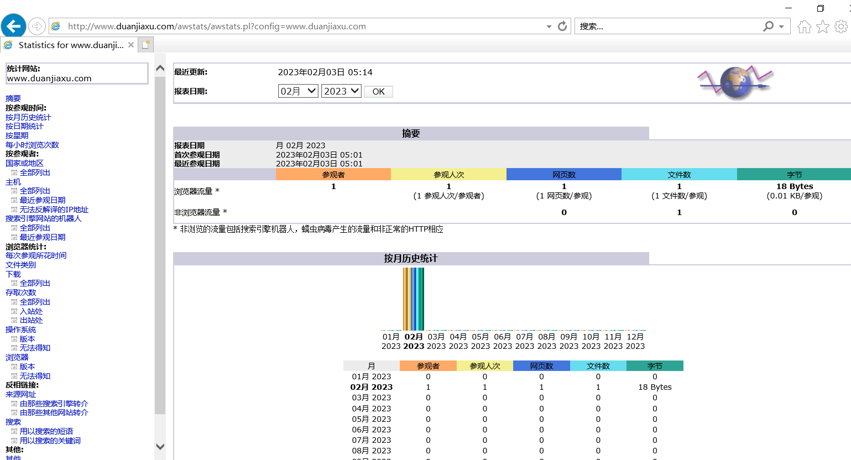This screenshot has height=460, width=851.
Task: Click sidebar scrollbar up arrow
Action: (160, 68)
